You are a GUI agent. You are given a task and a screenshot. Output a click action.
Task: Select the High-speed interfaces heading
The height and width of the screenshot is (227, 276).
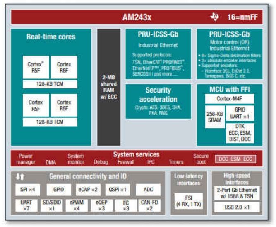coord(237,179)
